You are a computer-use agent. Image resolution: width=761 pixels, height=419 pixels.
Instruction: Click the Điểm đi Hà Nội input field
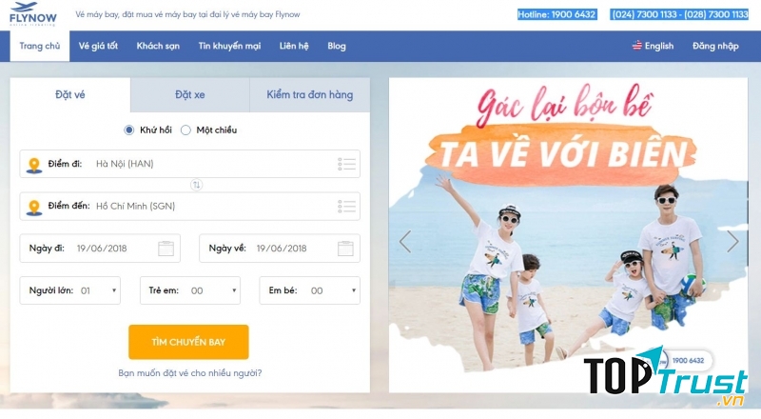(x=189, y=164)
